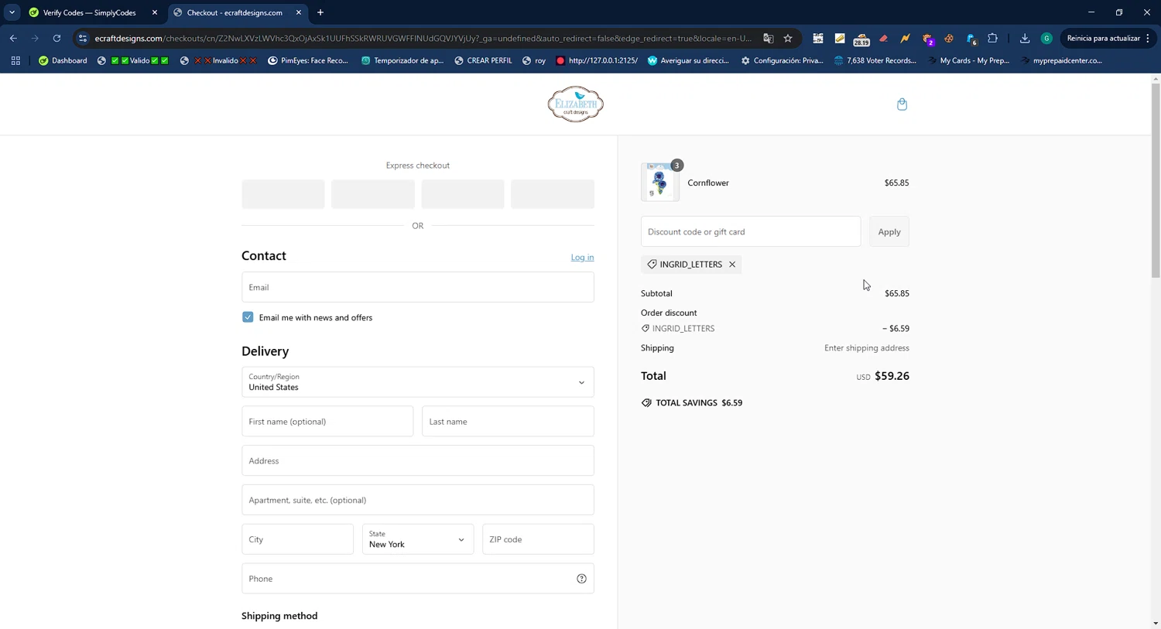Viewport: 1161px width, 629px height.
Task: Open the State dropdown showing New York
Action: (x=416, y=539)
